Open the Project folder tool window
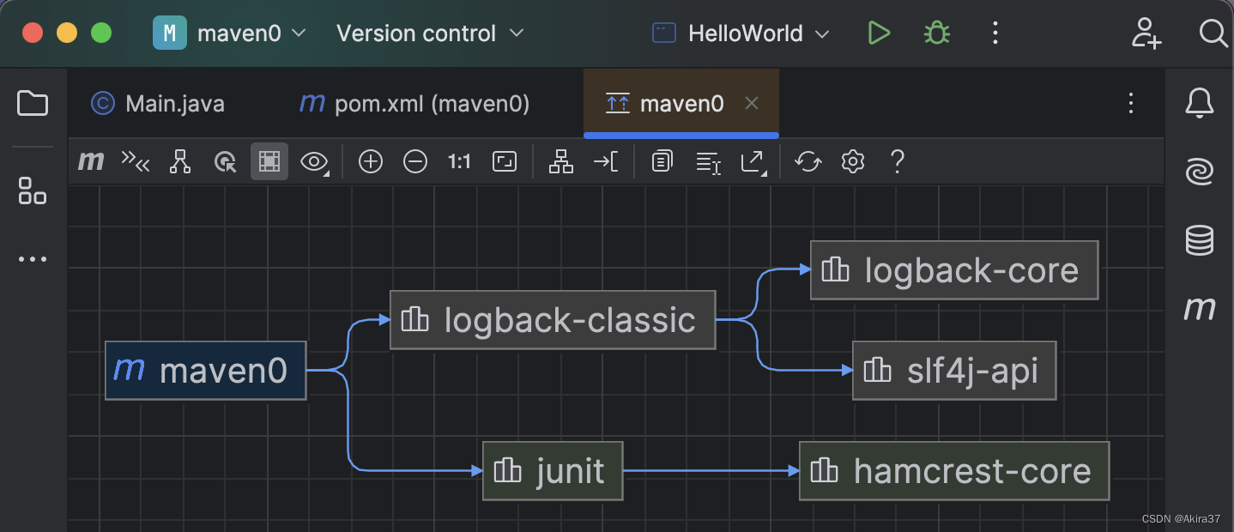Screen dimensions: 1234x532 (x=33, y=104)
